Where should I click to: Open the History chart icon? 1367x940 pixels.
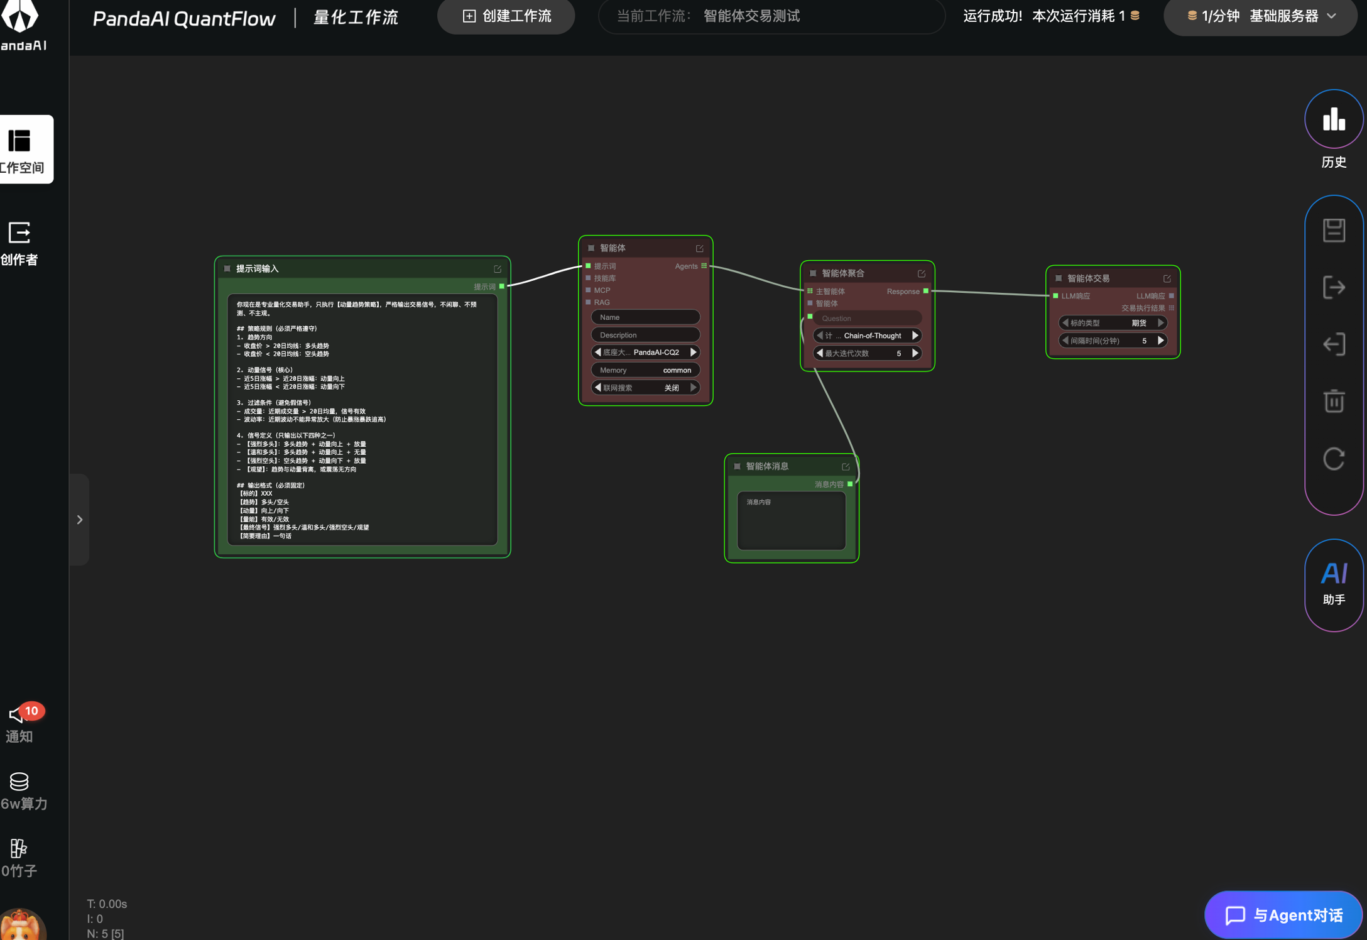1333,119
